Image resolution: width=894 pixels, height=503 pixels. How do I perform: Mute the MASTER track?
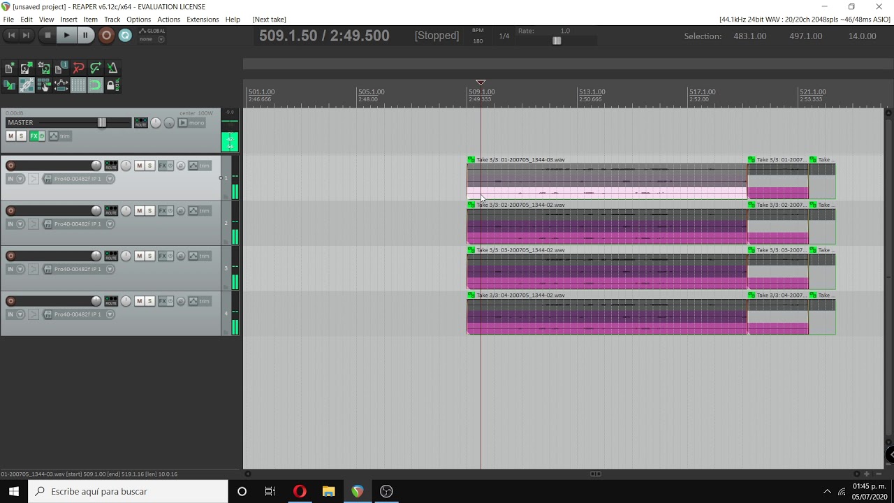click(11, 136)
